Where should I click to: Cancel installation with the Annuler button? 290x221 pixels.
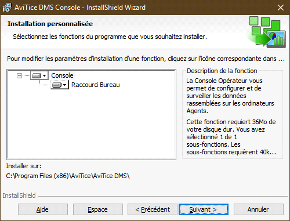(x=259, y=209)
